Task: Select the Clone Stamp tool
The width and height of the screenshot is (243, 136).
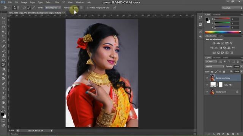Action: coord(3,56)
